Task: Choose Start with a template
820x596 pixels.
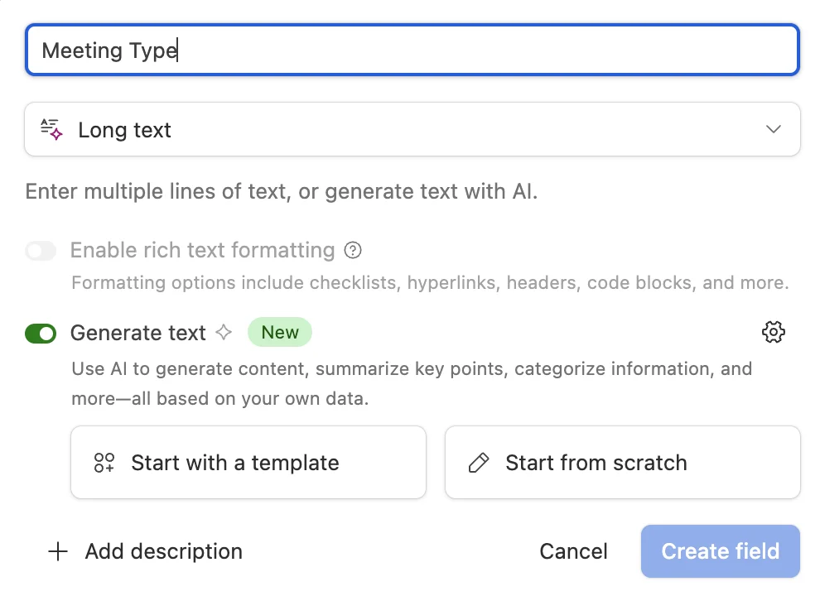Action: (248, 463)
